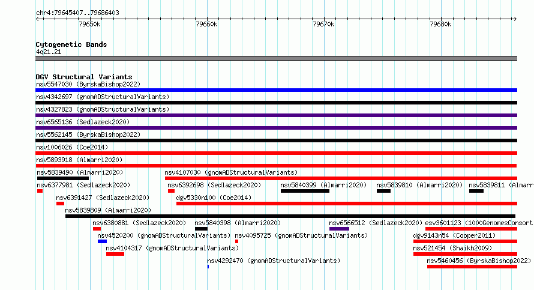This screenshot has height=290, width=534.
Task: Select the small red nsv6377981 bar
Action: tap(40, 191)
